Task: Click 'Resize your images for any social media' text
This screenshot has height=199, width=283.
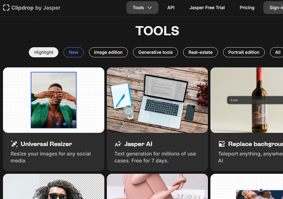Action: coord(50,157)
